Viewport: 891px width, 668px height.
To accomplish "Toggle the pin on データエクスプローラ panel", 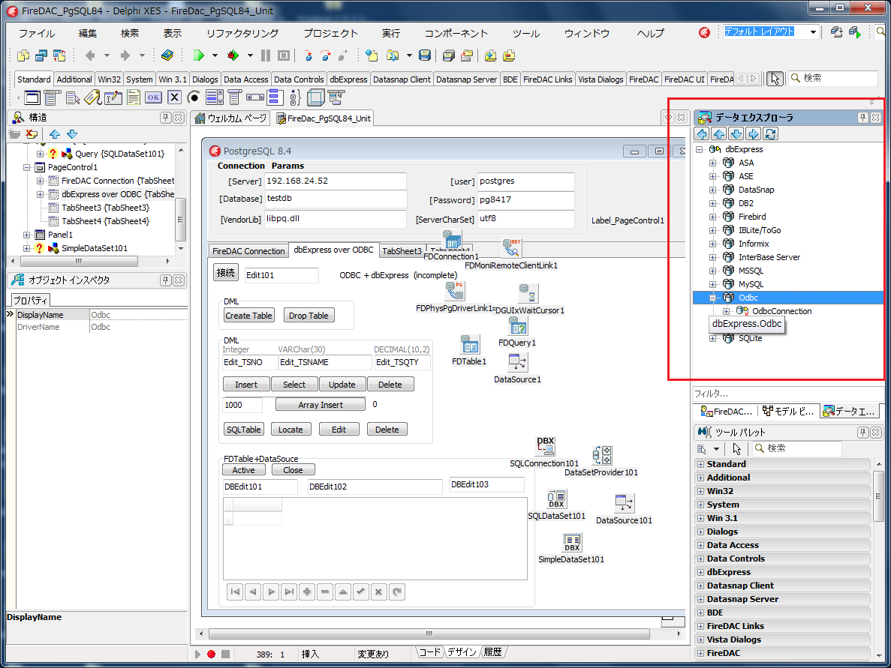I will pos(862,118).
